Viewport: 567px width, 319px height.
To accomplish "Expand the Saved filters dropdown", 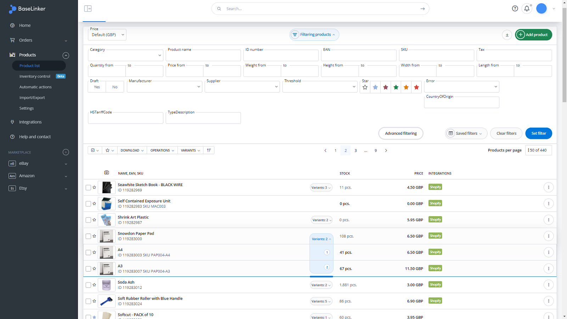I will coord(466,134).
